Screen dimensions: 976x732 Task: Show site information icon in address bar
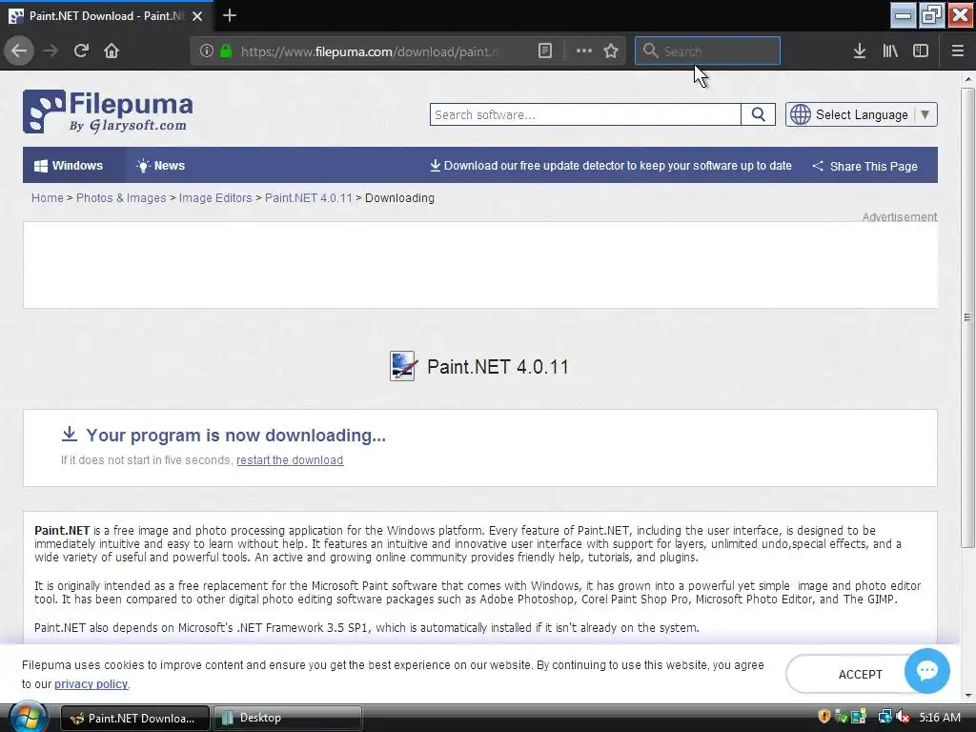207,51
